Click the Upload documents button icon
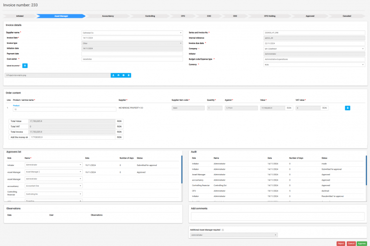 tap(25, 65)
